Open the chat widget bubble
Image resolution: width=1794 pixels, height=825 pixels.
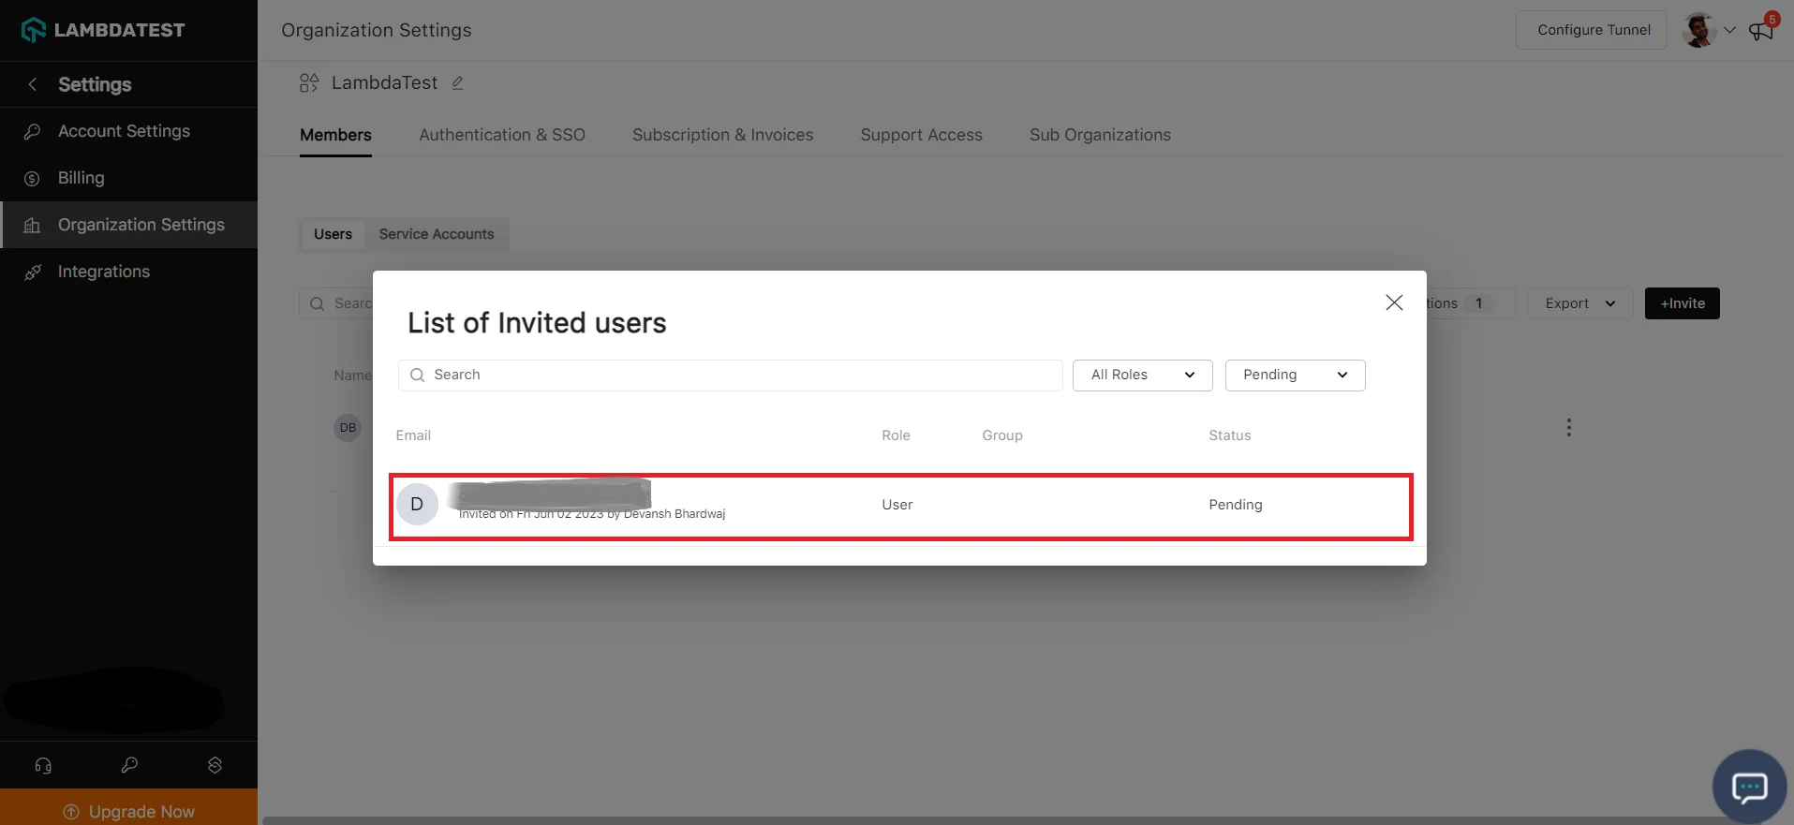pos(1749,787)
